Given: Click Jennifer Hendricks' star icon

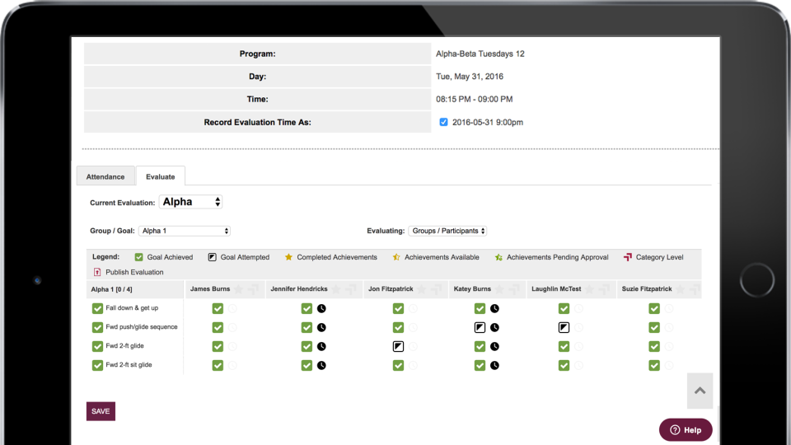Looking at the screenshot, I should click(x=336, y=289).
